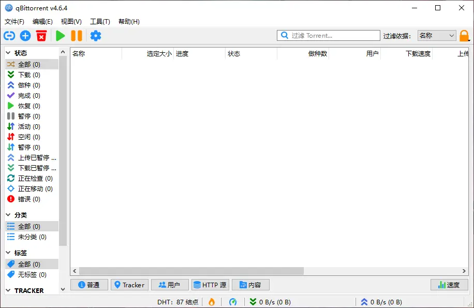This screenshot has width=474, height=308.
Task: Click the firewall flame status icon
Action: coord(211,302)
